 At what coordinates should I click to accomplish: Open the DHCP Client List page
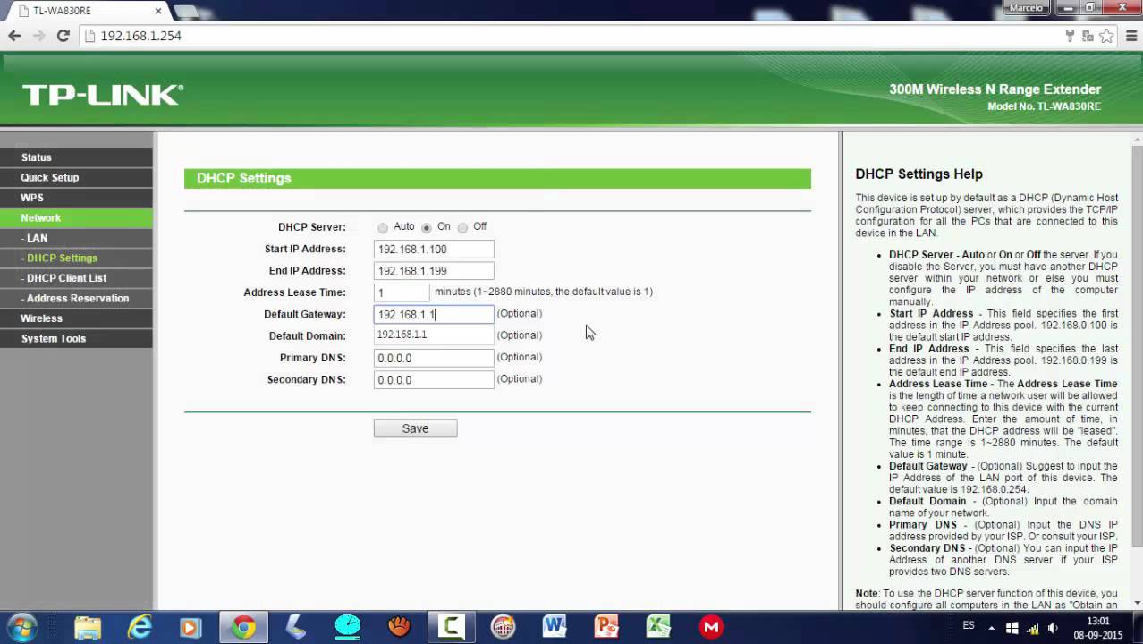click(x=77, y=278)
